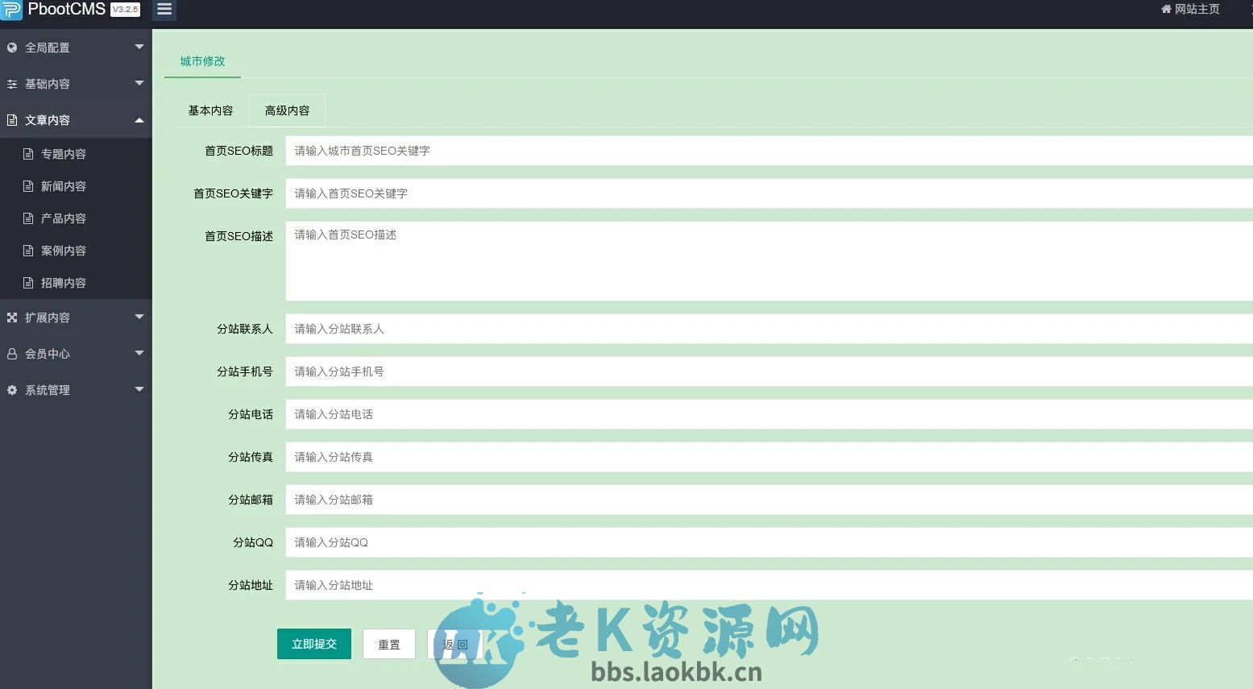The image size is (1253, 689).
Task: Click the 首页SEO标题 input field
Action: [564, 151]
